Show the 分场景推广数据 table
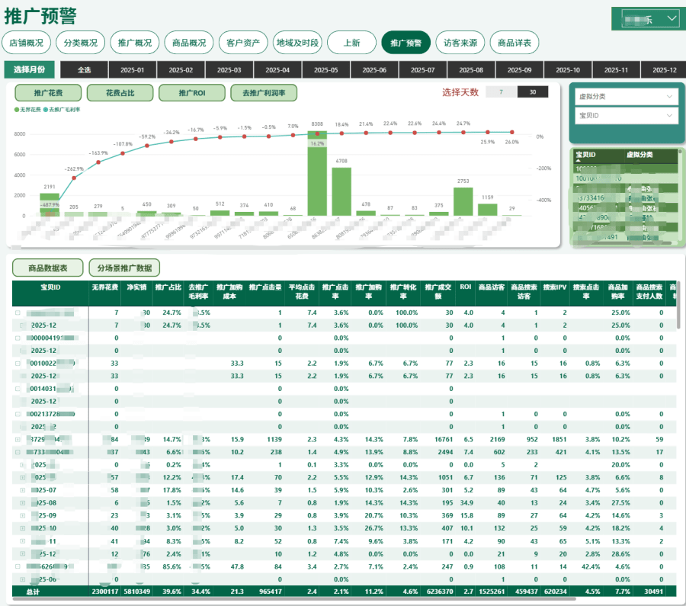 coord(124,268)
